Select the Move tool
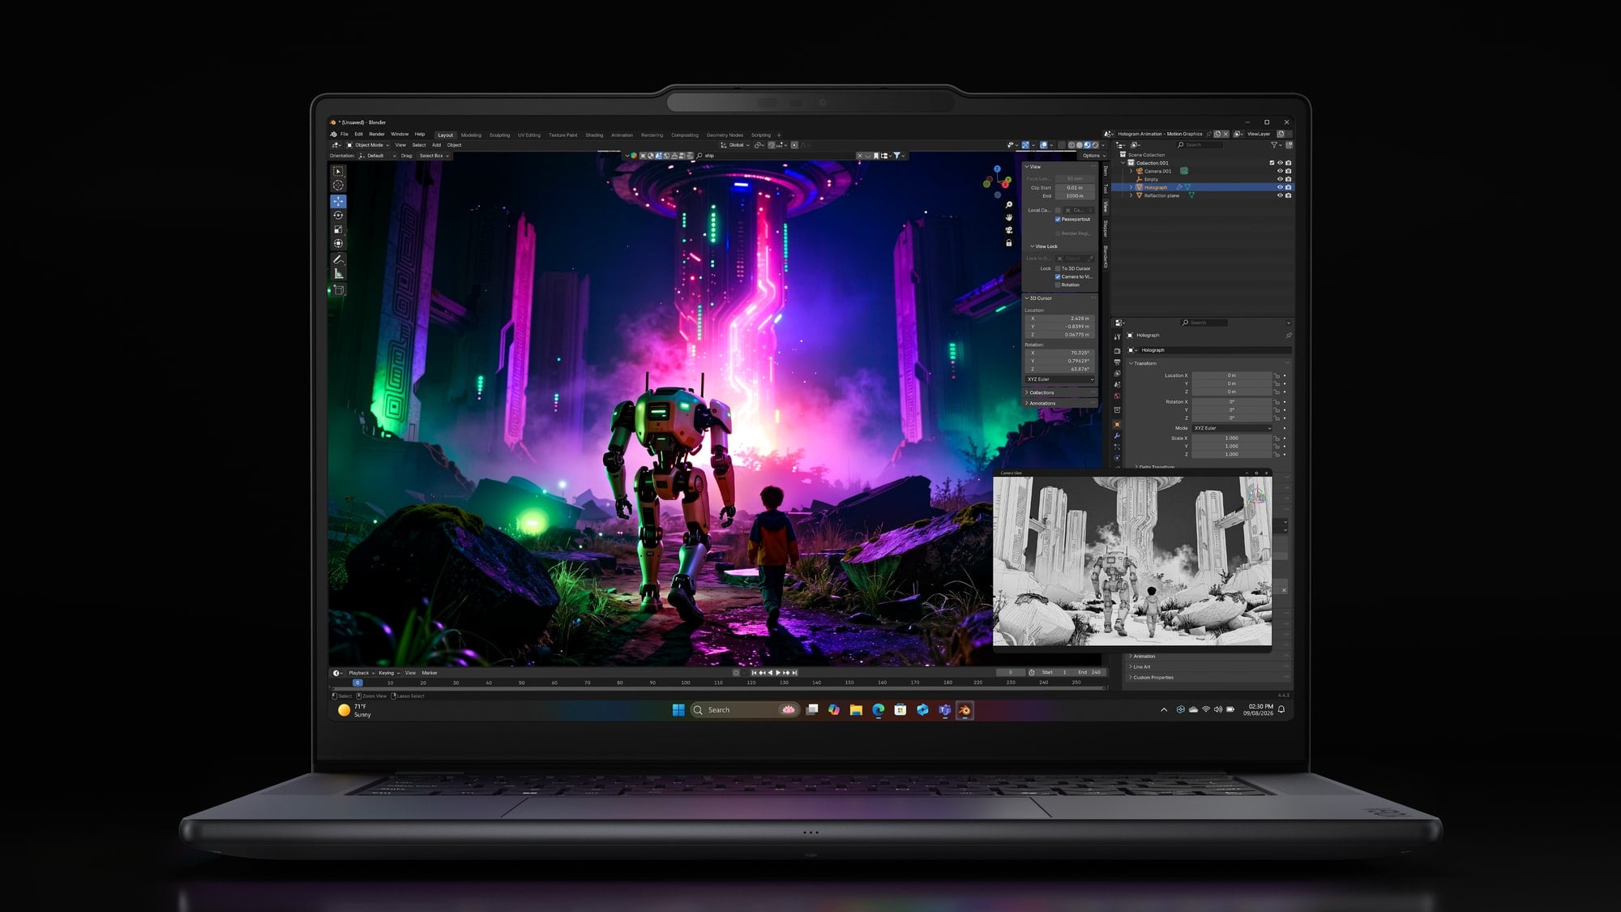Screen dimensions: 1621x912 click(338, 201)
